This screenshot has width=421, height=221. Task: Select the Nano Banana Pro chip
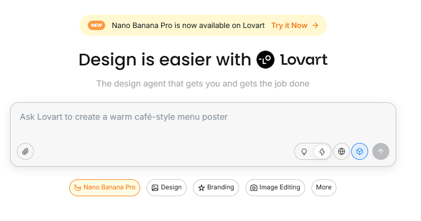tap(105, 188)
